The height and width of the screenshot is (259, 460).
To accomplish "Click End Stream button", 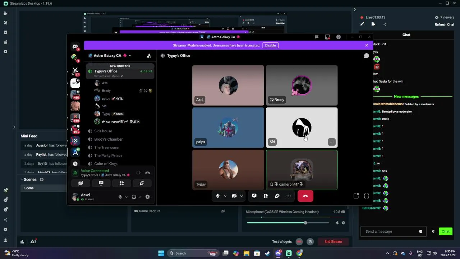I will pyautogui.click(x=333, y=242).
